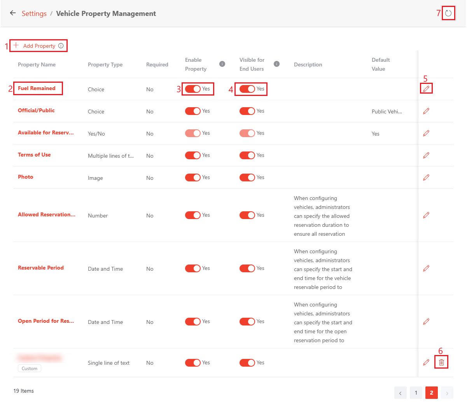Open edit for Reservable Period property

(426, 268)
